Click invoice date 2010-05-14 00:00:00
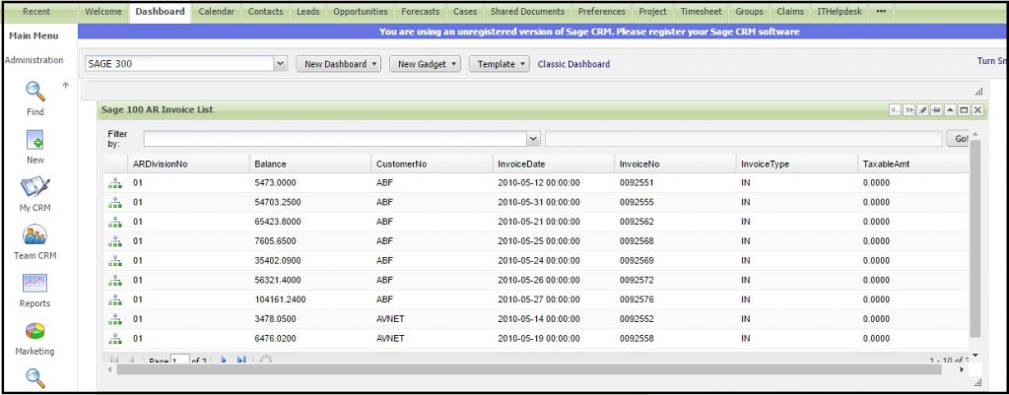 pyautogui.click(x=539, y=319)
